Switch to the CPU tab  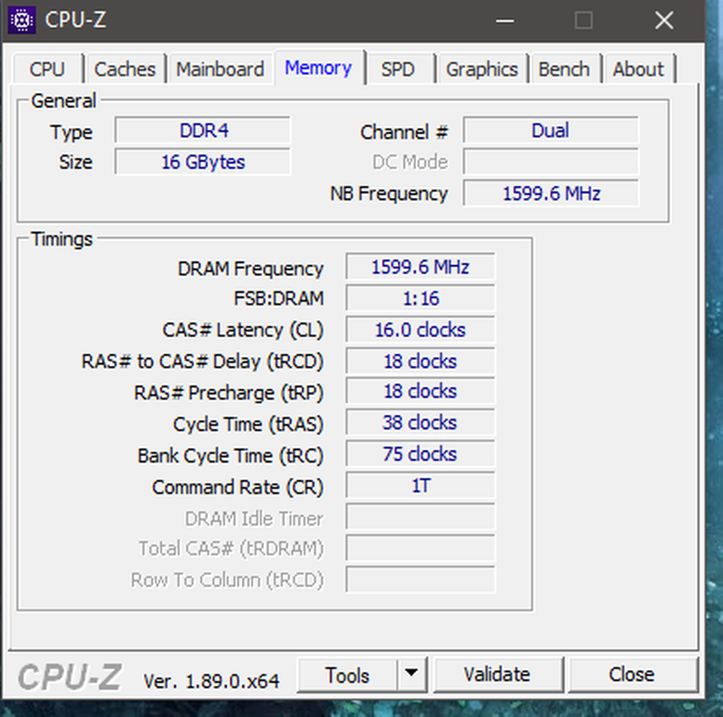click(47, 70)
